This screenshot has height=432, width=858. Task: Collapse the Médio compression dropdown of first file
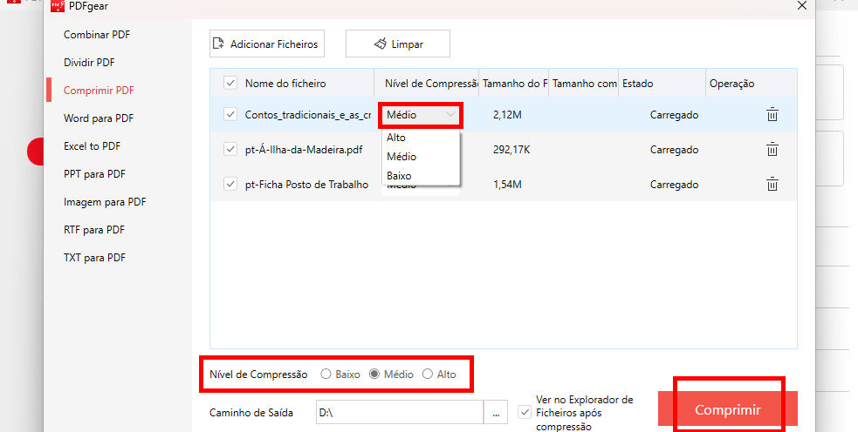pyautogui.click(x=420, y=115)
